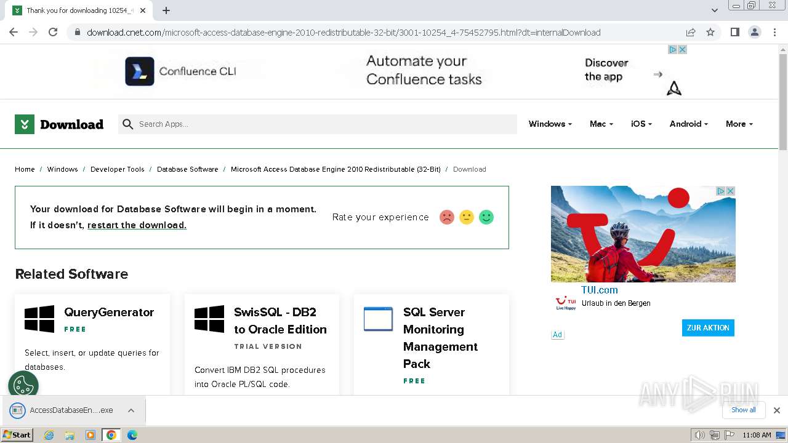Reload the current page
788x443 pixels.
pyautogui.click(x=53, y=32)
